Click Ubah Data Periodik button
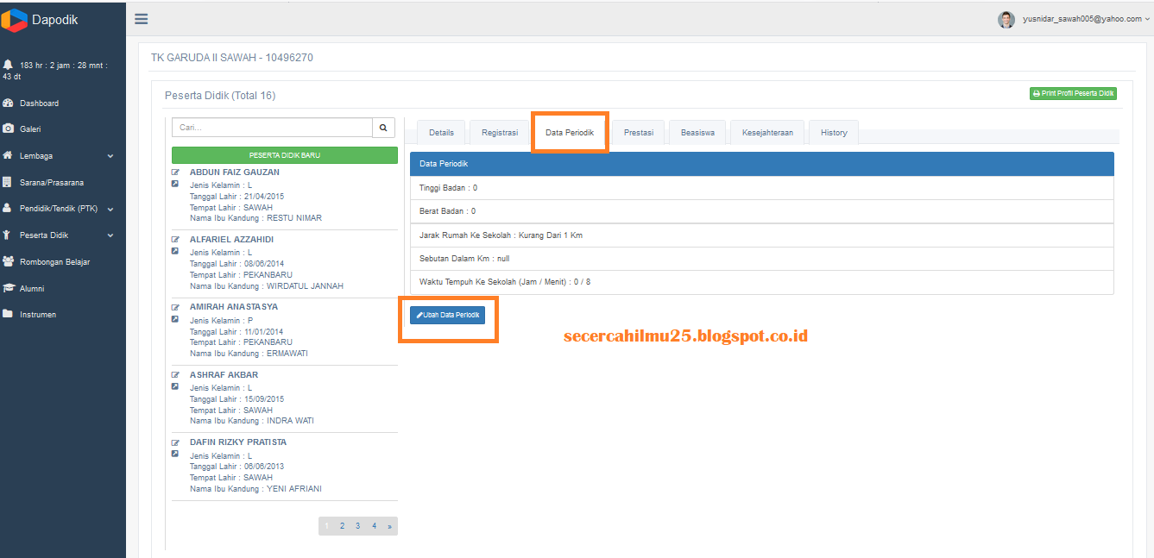Screen dimensions: 1154x558 pos(447,315)
